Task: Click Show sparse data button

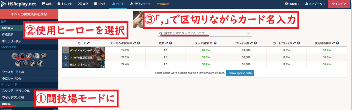Action: pos(240,73)
